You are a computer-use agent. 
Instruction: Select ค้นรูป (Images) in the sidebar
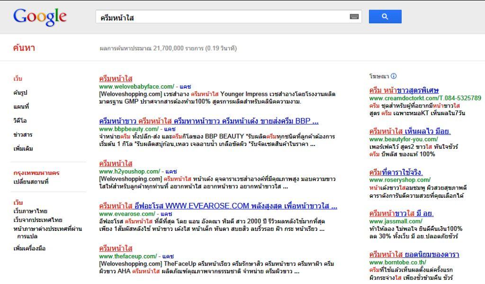click(x=20, y=92)
